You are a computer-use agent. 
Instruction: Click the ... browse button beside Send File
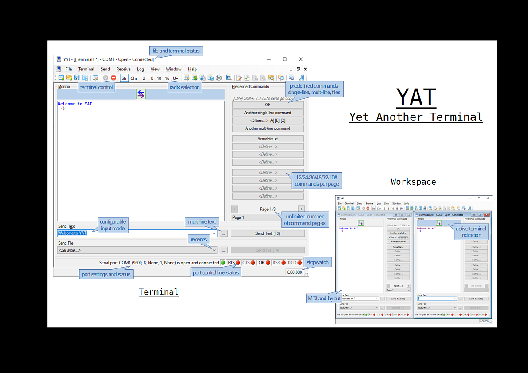tap(223, 250)
